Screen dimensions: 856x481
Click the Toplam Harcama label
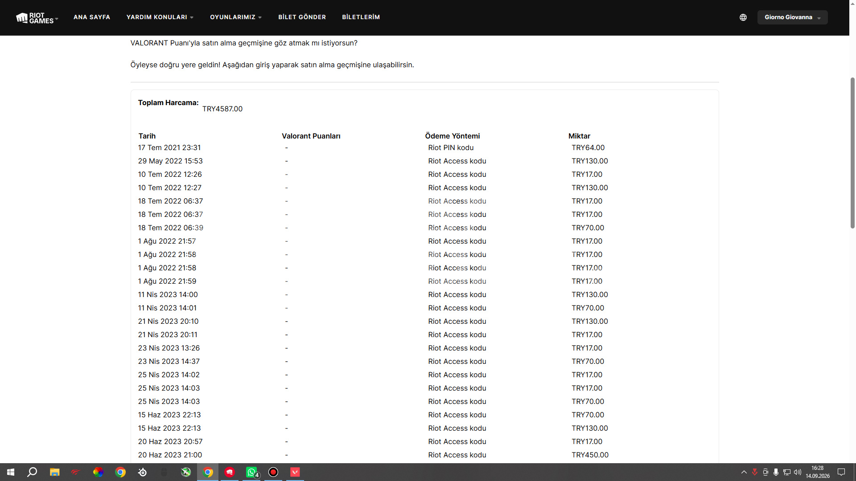tap(169, 103)
